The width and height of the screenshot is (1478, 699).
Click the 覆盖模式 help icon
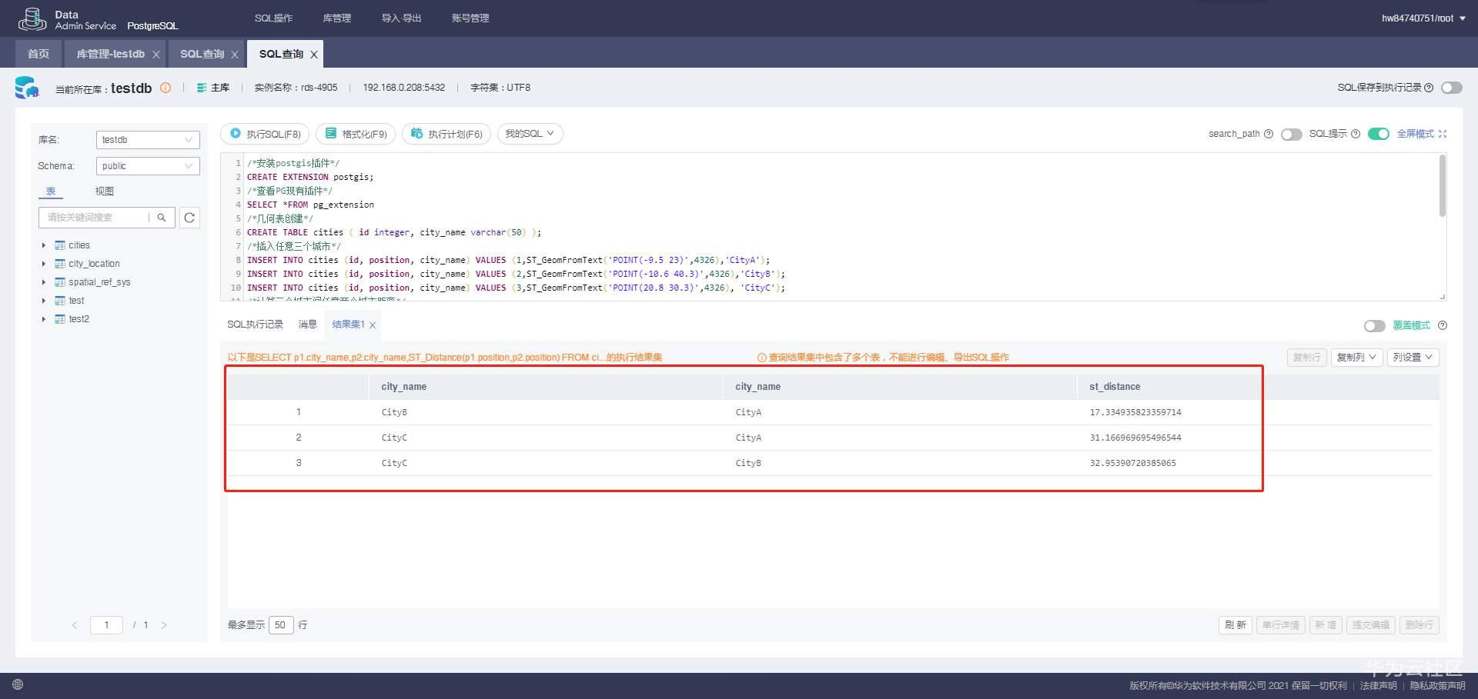pos(1443,325)
